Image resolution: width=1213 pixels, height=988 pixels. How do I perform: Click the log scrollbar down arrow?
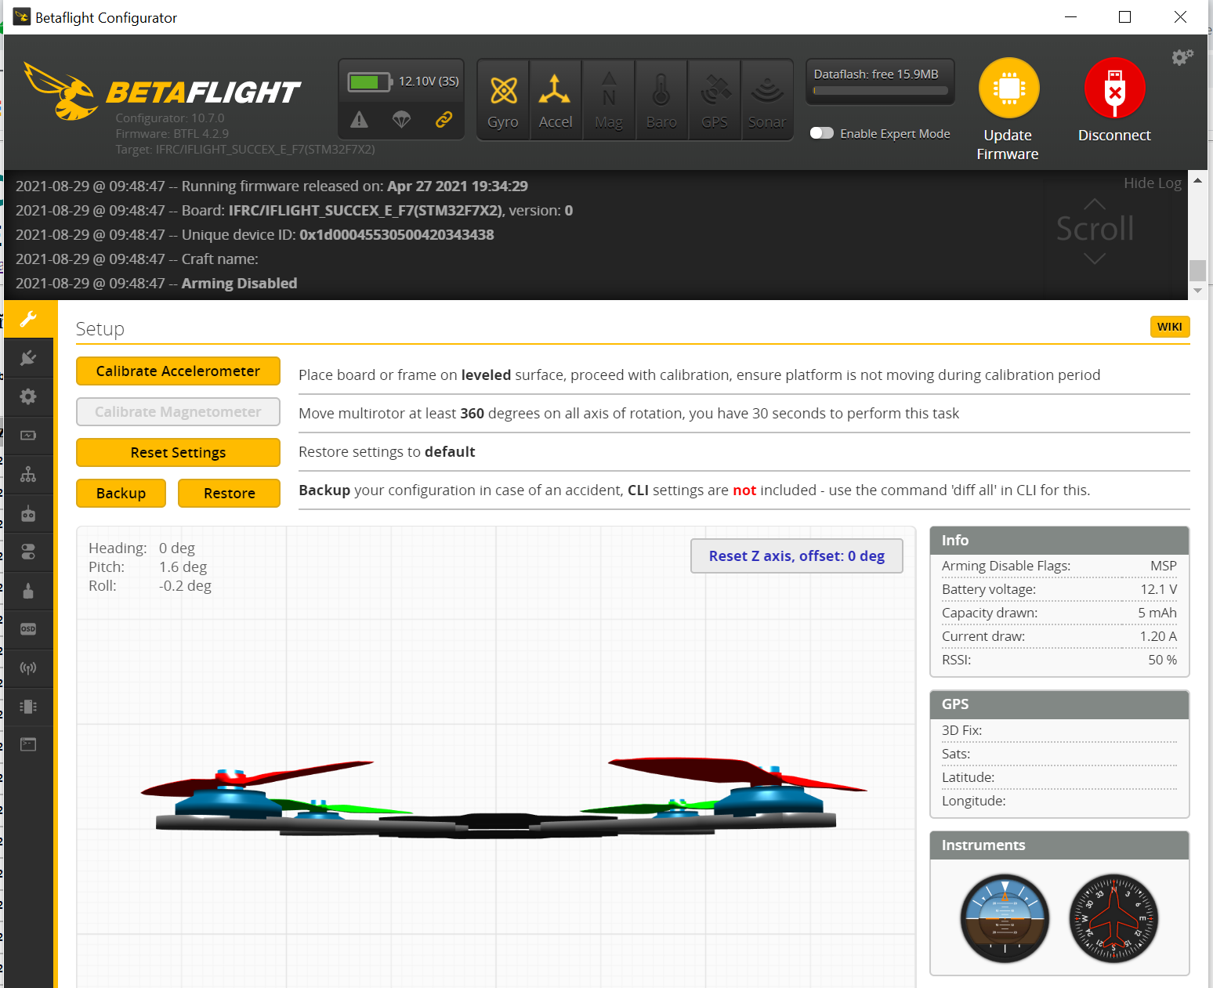click(x=1197, y=291)
